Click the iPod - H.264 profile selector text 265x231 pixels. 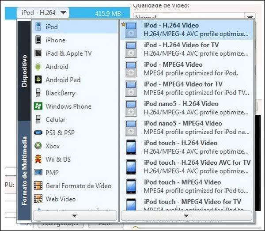pyautogui.click(x=38, y=13)
